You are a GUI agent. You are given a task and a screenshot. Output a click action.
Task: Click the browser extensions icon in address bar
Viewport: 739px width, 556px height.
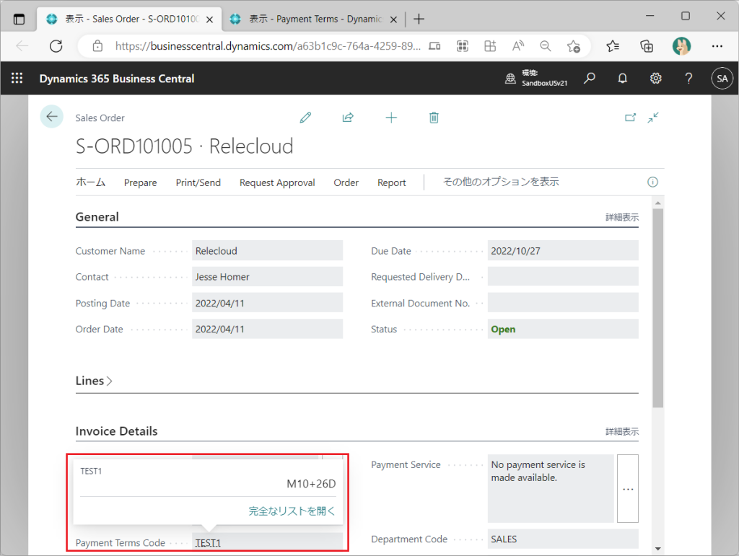click(x=490, y=46)
